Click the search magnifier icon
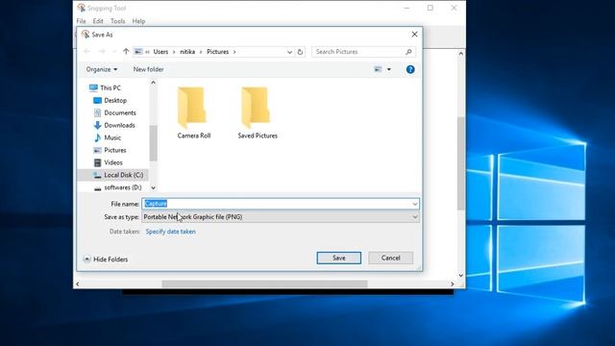Screen dimensions: 615x346 [x=408, y=52]
